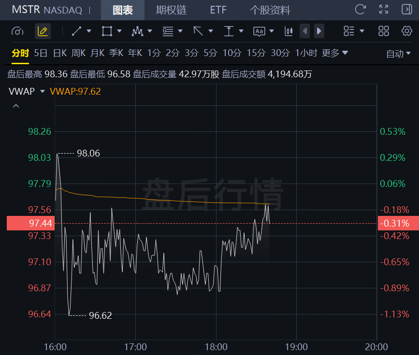This screenshot has height=355, width=419.
Task: Select the wave pattern drawing tool
Action: tap(137, 31)
